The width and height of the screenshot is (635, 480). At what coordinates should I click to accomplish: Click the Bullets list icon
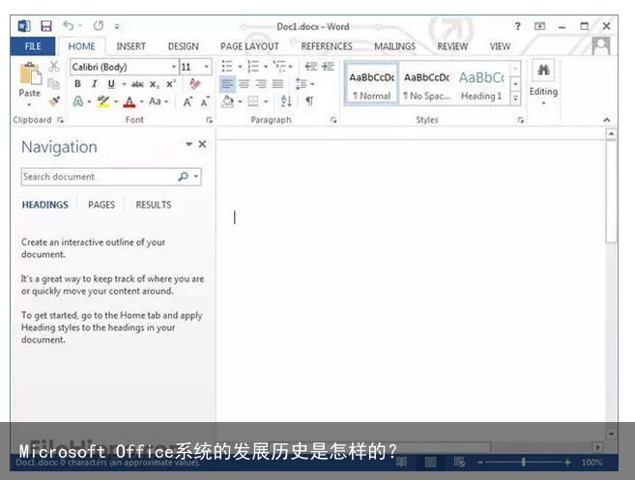tap(227, 66)
